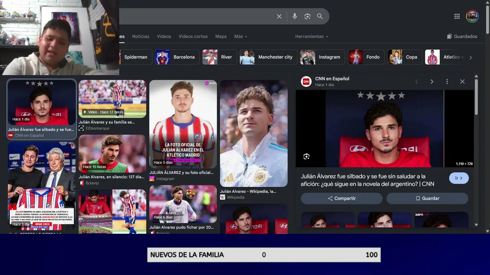Filter images by River chip

[x=219, y=57]
